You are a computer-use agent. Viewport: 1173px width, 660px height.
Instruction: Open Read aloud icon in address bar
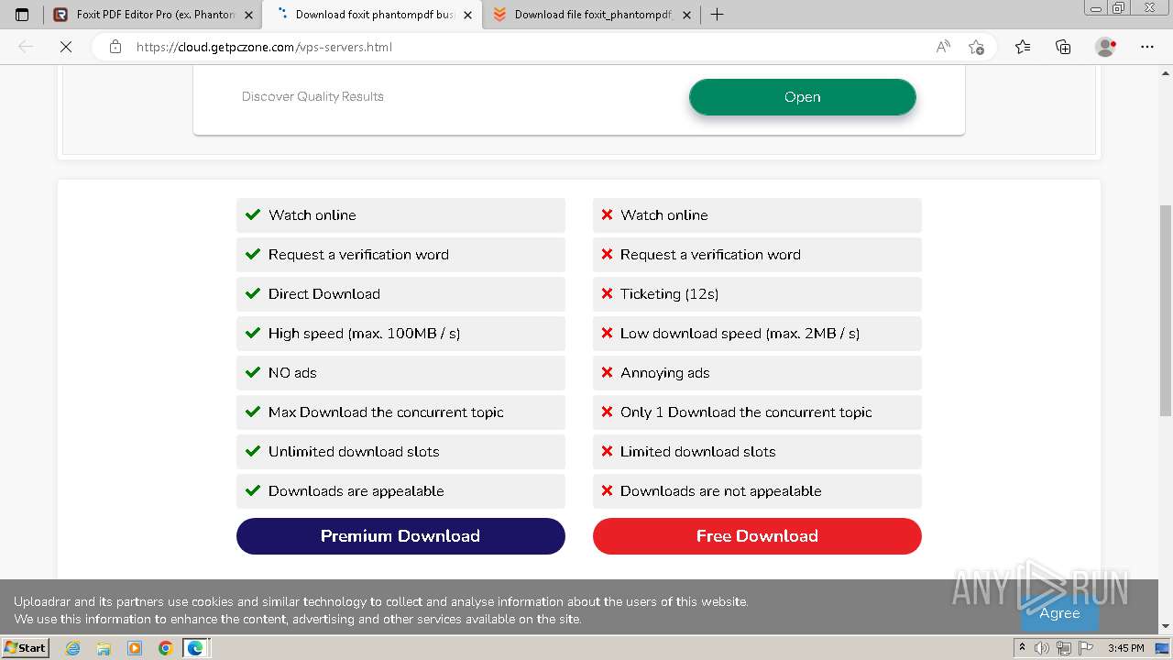click(943, 47)
